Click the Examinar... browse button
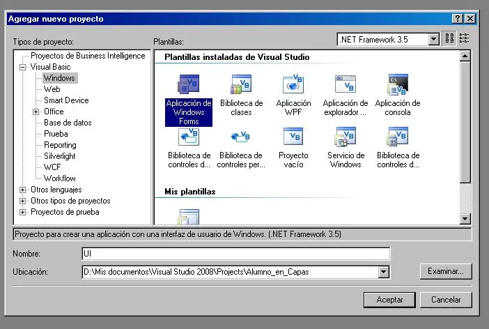 click(446, 271)
